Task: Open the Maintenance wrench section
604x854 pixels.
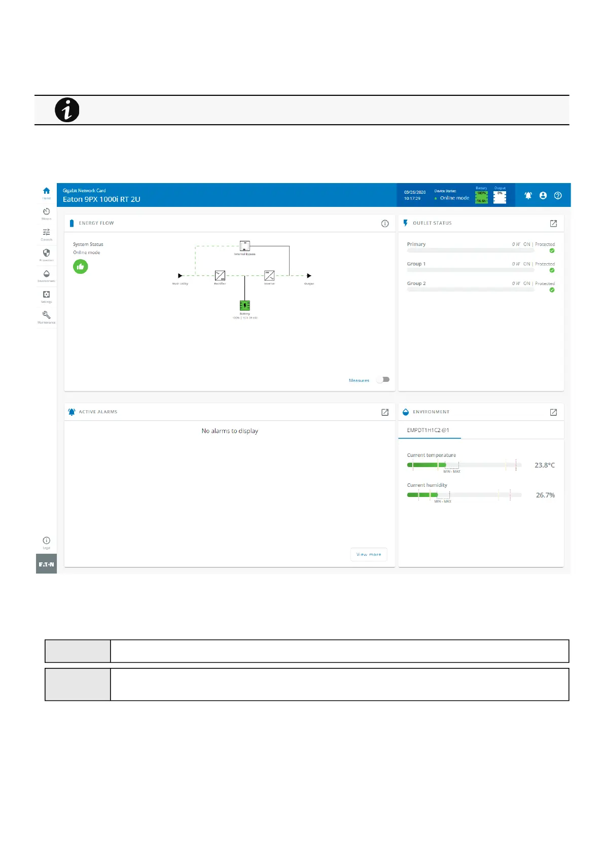Action: (46, 317)
